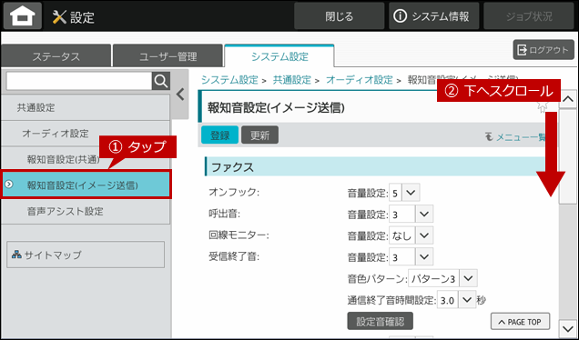The width and height of the screenshot is (579, 340).
Task: Select 報知音設定(イメージ送信) menu item
Action: 86,185
